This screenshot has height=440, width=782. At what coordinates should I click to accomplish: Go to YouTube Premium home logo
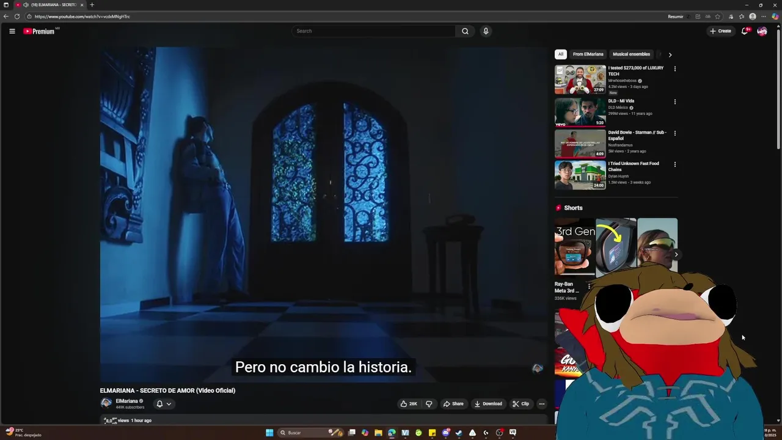click(39, 31)
